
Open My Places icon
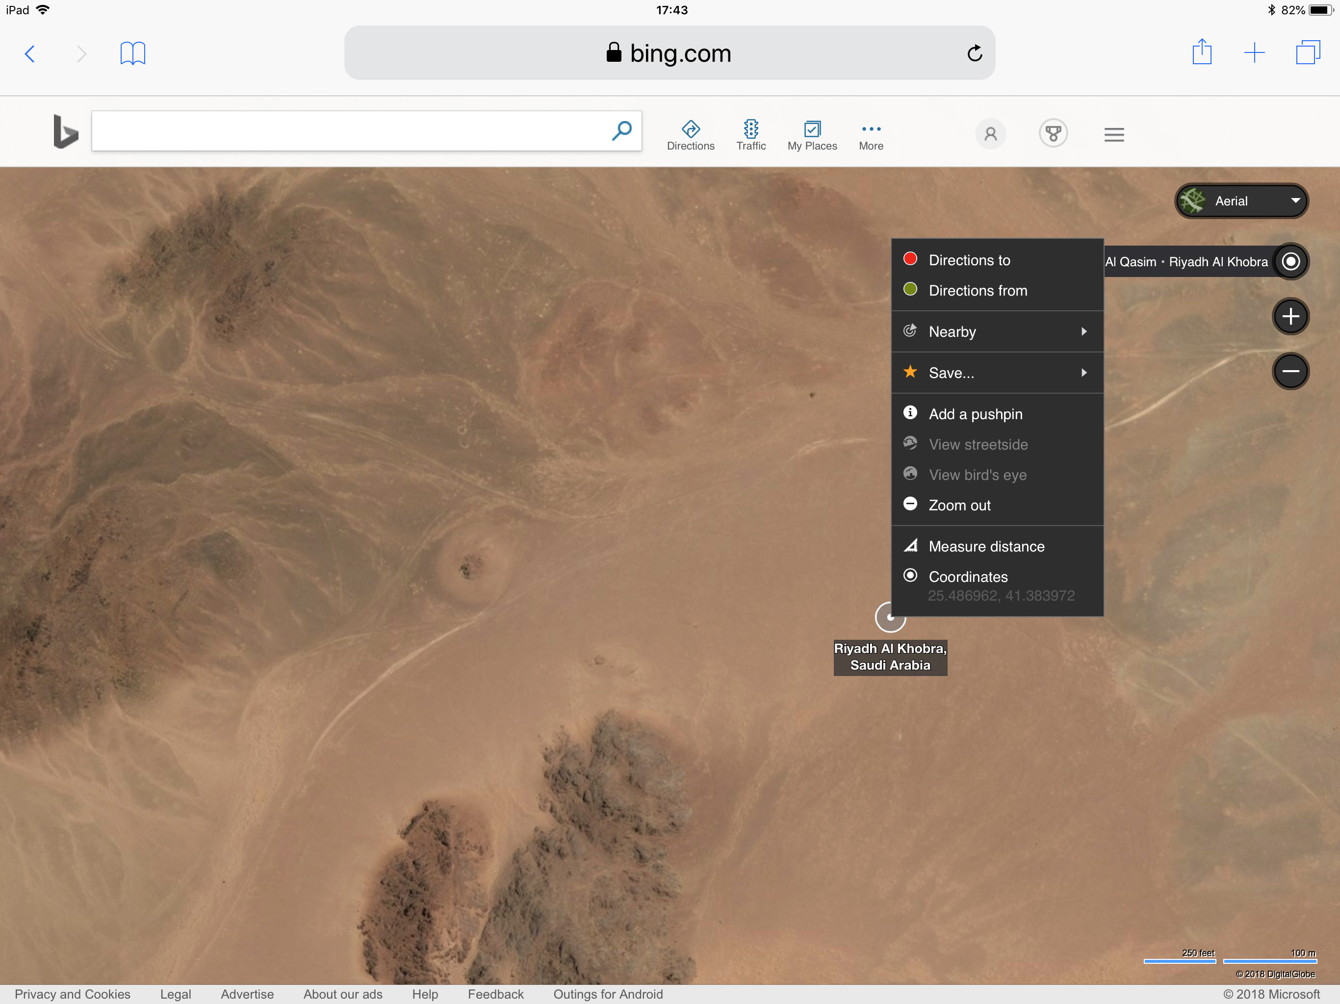tap(812, 129)
